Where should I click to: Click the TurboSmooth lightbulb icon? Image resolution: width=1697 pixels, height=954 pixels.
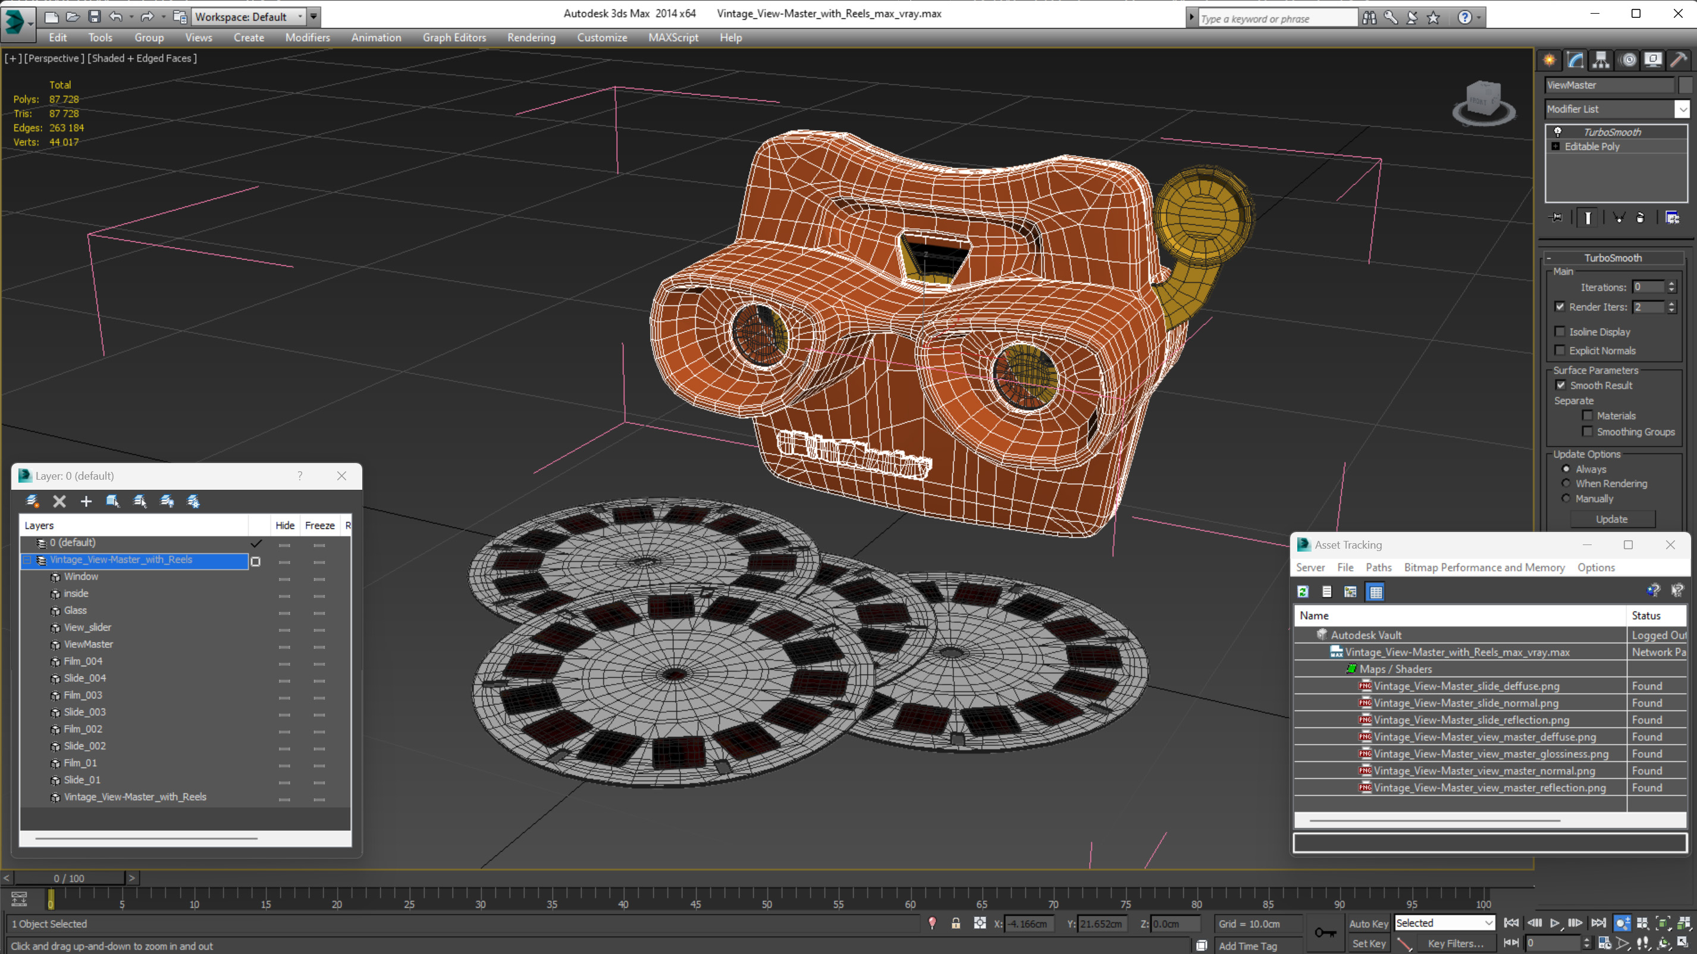coord(1557,132)
